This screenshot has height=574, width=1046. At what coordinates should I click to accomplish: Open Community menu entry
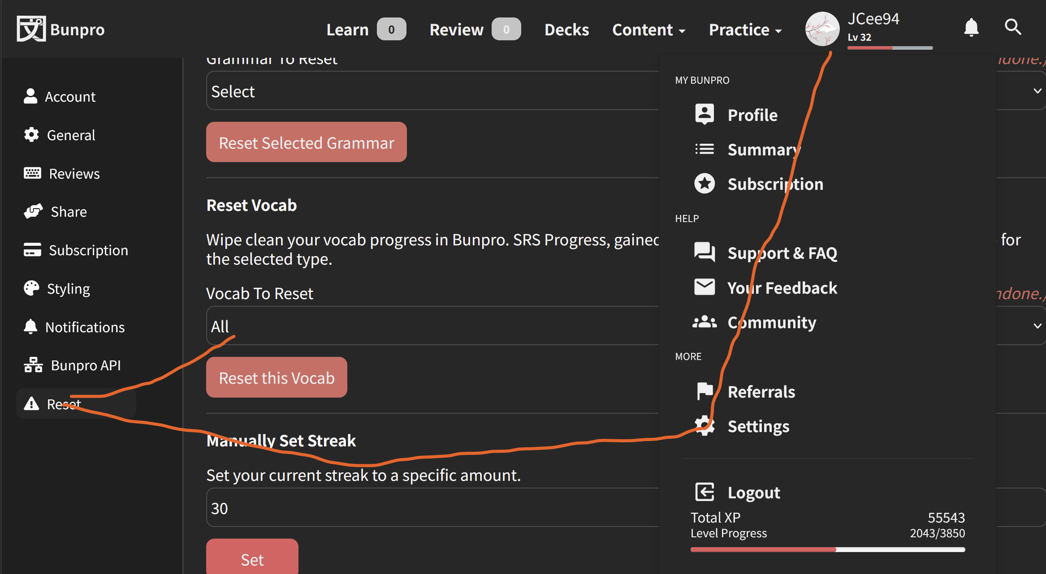(772, 322)
